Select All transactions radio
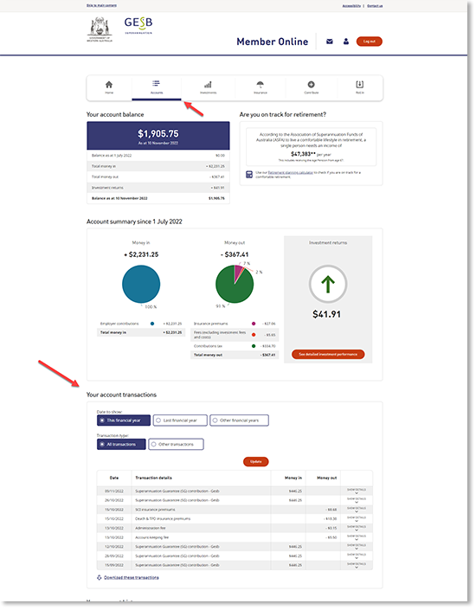 [122, 446]
